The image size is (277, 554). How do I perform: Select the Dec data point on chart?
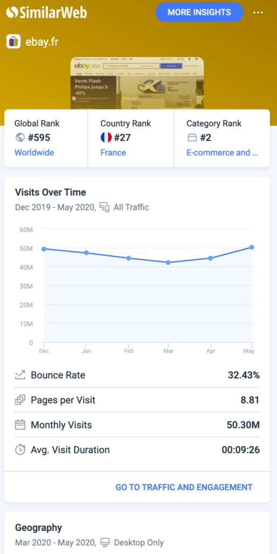point(44,249)
